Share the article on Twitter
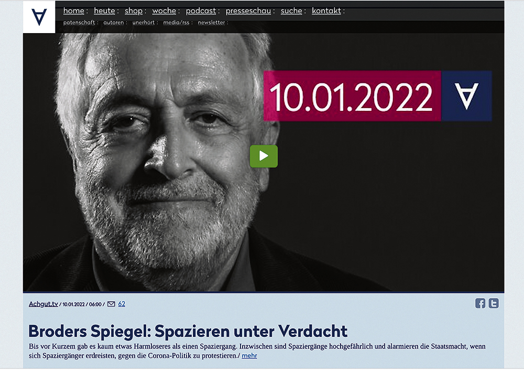Viewport: 524px width, 370px height. [x=494, y=303]
